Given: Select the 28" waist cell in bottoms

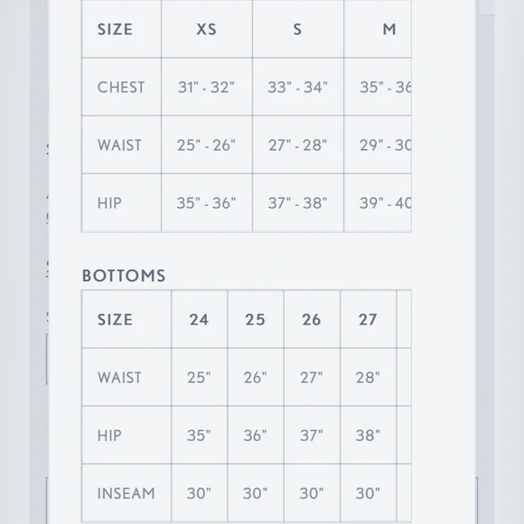Looking at the screenshot, I should pos(368,378).
